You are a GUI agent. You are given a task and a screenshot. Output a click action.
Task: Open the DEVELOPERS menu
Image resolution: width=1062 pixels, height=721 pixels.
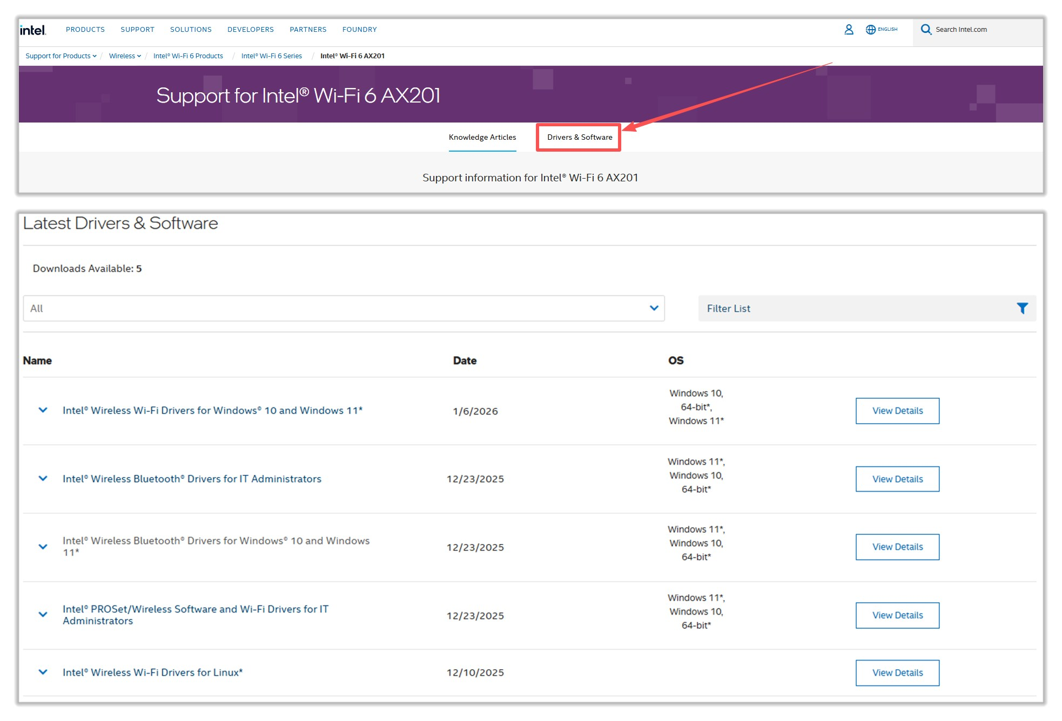pos(250,30)
